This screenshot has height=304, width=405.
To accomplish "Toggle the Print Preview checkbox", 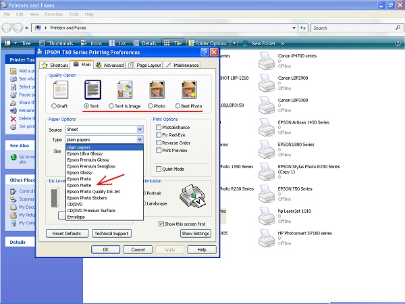I will 159,150.
